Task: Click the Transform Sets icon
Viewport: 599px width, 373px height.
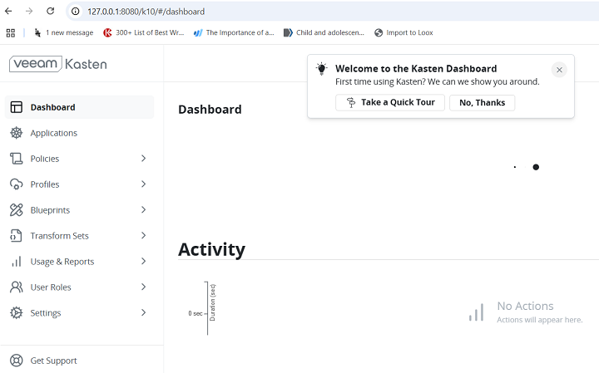Action: (16, 236)
